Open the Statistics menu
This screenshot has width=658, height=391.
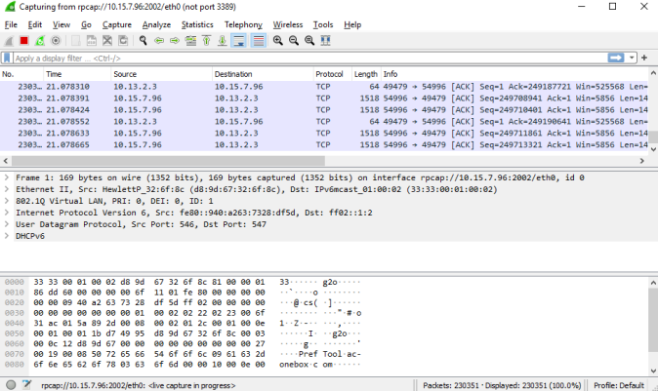197,23
